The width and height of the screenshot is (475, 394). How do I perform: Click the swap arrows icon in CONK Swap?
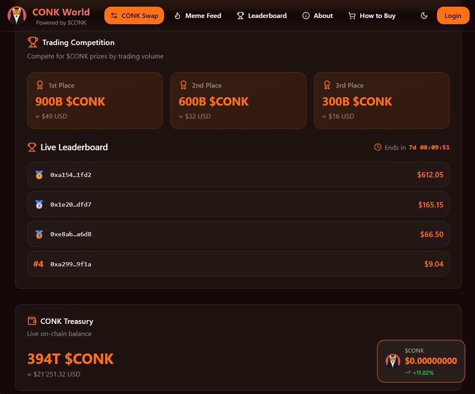(x=114, y=16)
